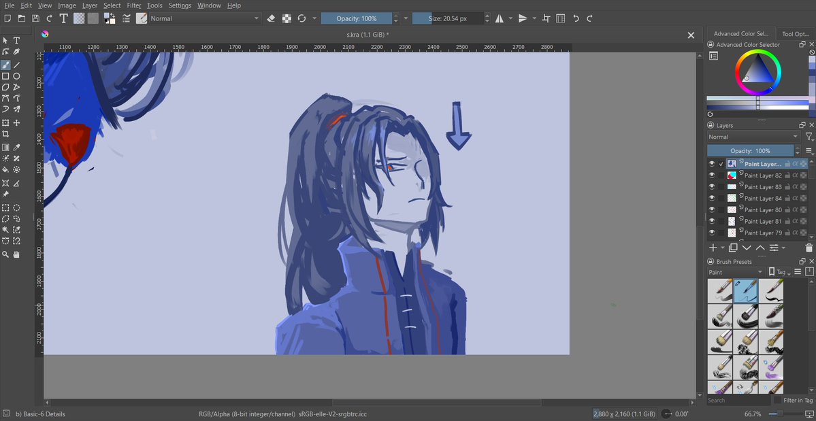Open the layer blending mode dropdown
This screenshot has height=421, width=816.
click(x=753, y=137)
